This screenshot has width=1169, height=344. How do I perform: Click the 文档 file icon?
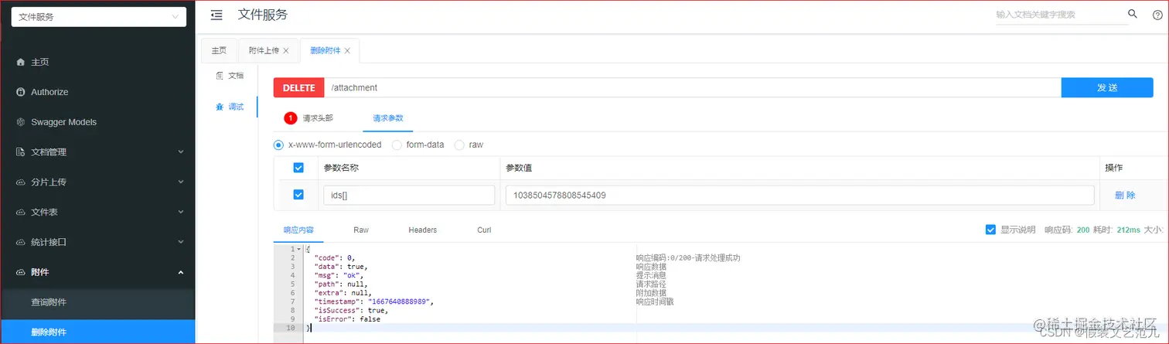coord(220,76)
